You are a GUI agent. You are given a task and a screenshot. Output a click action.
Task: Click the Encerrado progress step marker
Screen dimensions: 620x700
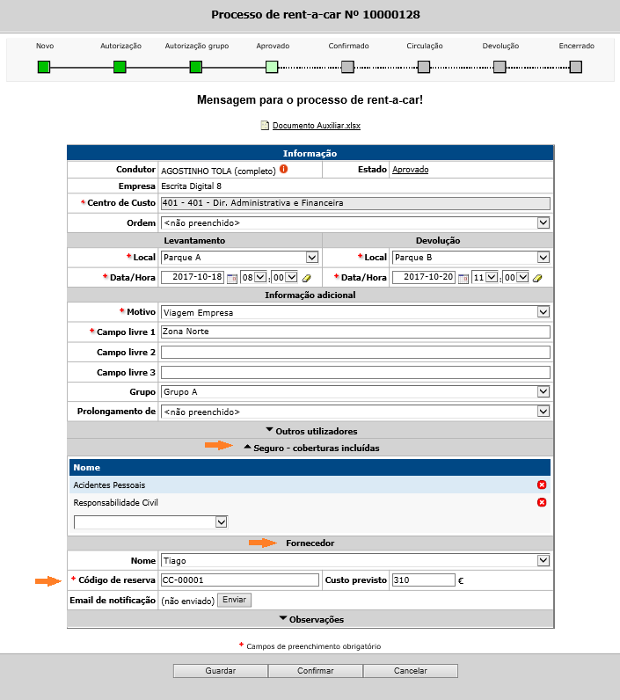click(576, 68)
